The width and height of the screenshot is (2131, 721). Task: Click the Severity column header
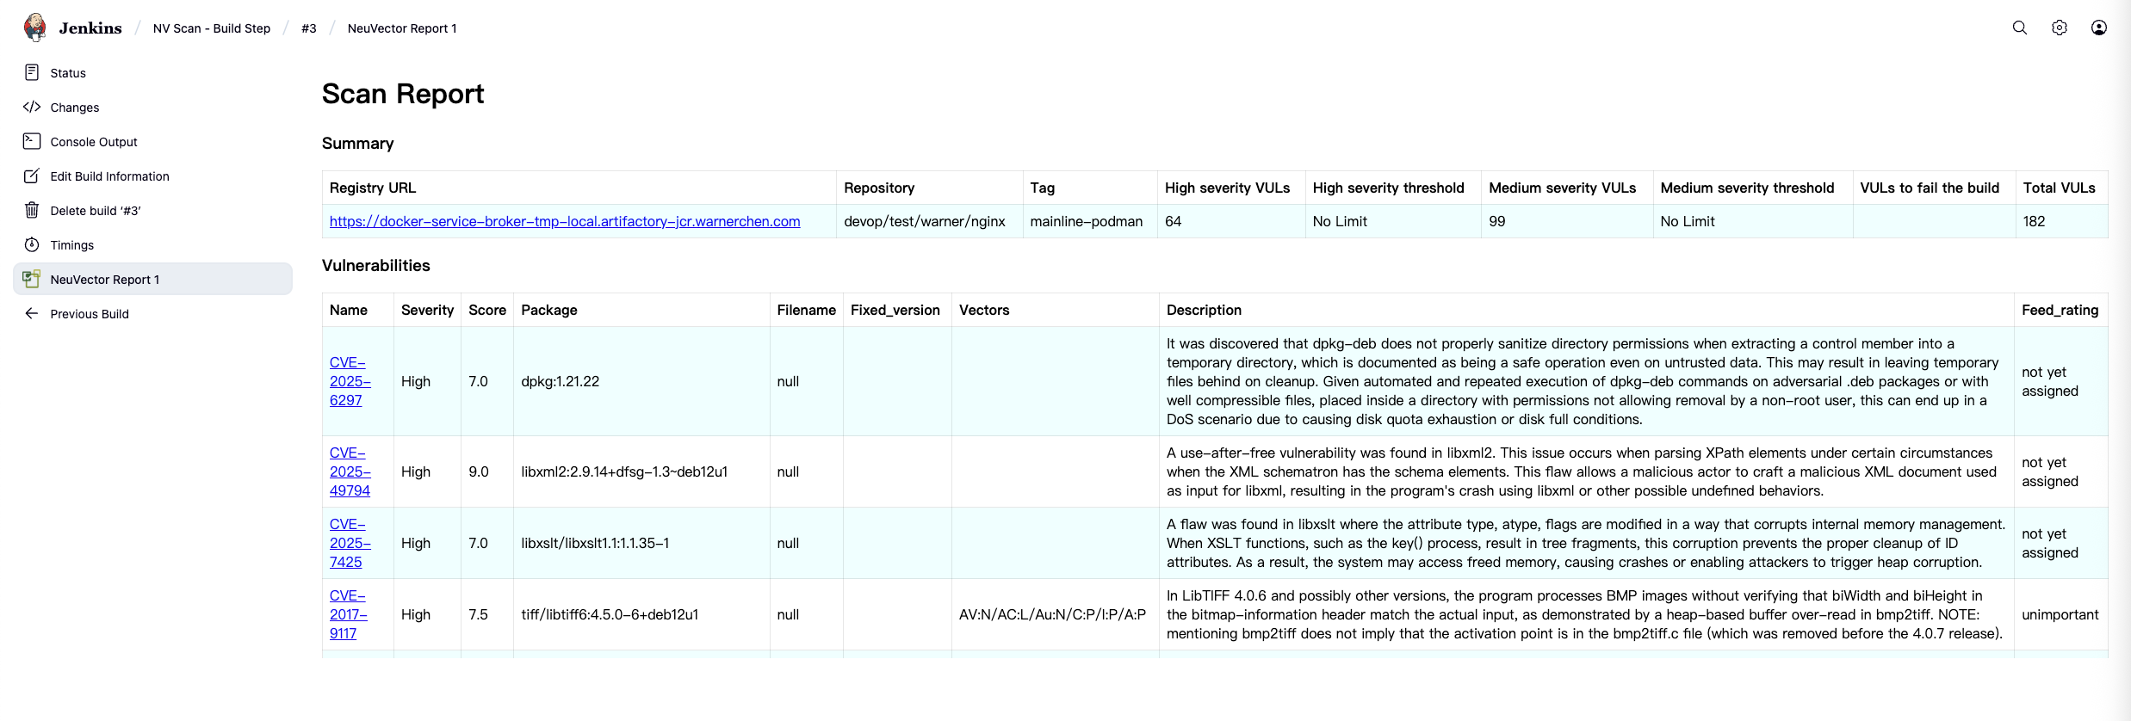pyautogui.click(x=427, y=310)
